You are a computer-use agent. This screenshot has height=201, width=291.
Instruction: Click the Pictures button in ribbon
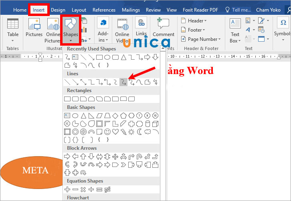coord(34,29)
